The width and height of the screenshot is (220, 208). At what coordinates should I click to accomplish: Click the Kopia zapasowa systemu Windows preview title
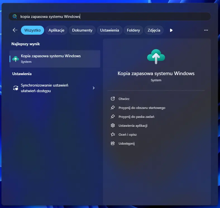pyautogui.click(x=156, y=73)
